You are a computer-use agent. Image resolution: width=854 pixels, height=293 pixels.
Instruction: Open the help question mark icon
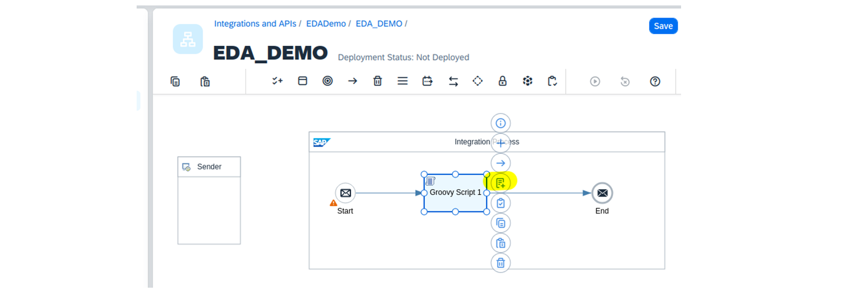tap(655, 82)
